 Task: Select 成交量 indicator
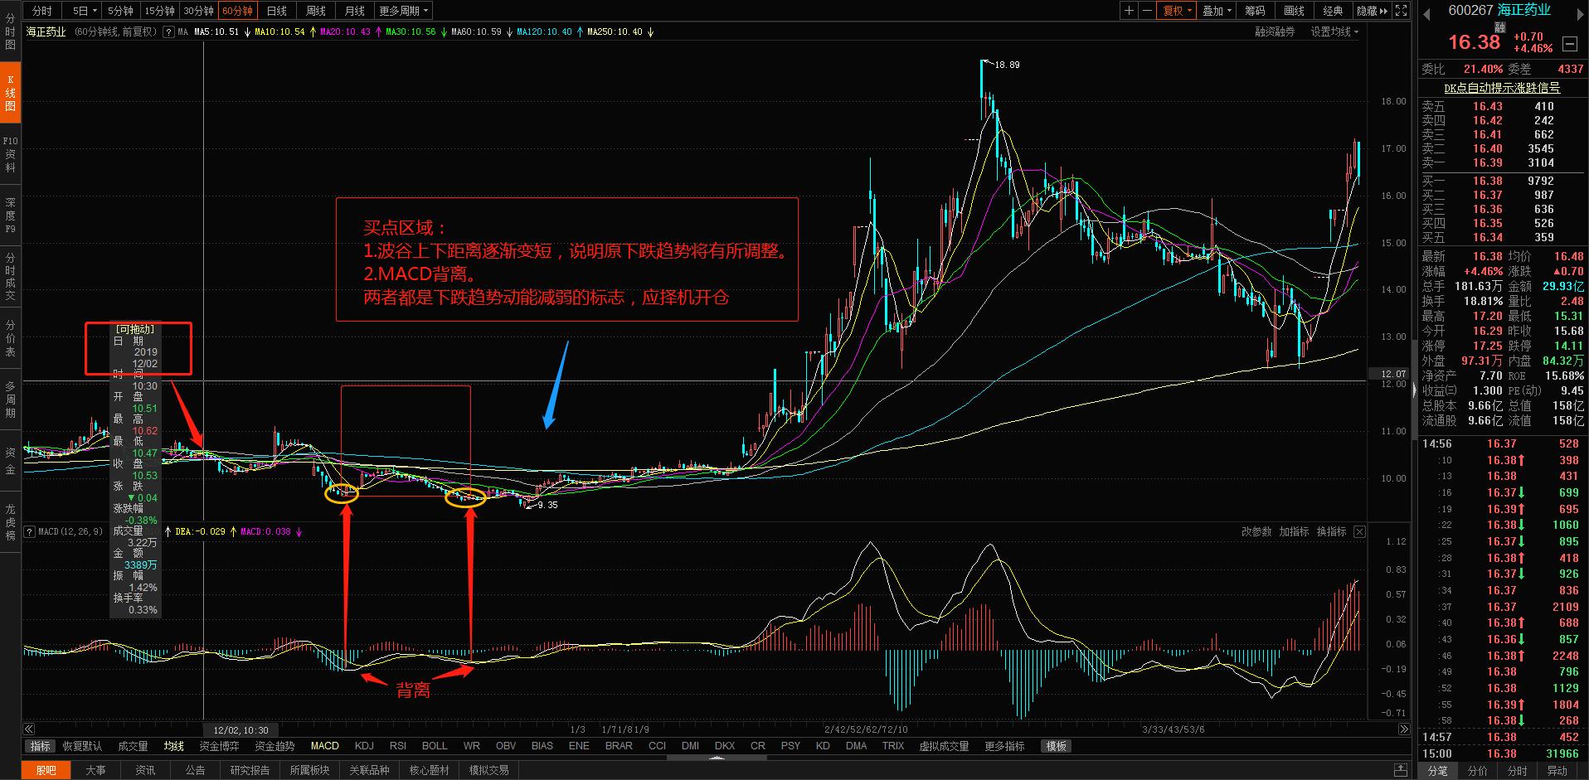tap(133, 746)
